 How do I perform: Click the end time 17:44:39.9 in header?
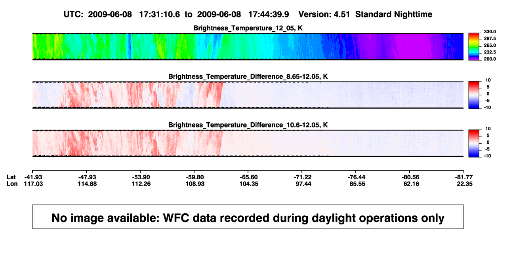tap(269, 15)
